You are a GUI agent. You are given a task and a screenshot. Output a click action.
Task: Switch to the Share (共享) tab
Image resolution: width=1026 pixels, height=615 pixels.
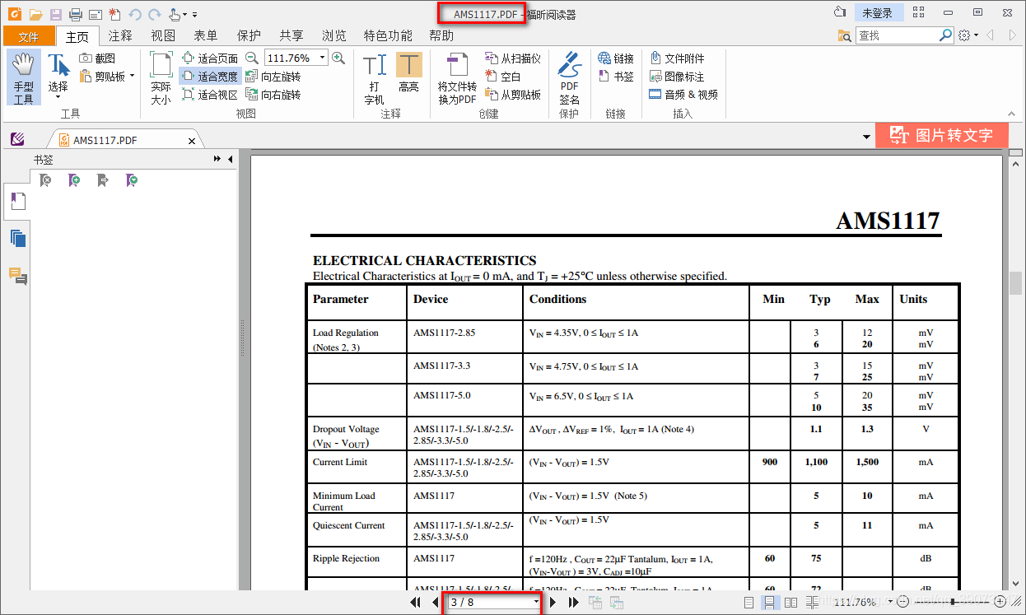point(291,35)
